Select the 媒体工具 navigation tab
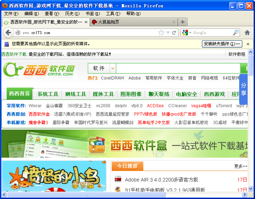 coord(103,94)
